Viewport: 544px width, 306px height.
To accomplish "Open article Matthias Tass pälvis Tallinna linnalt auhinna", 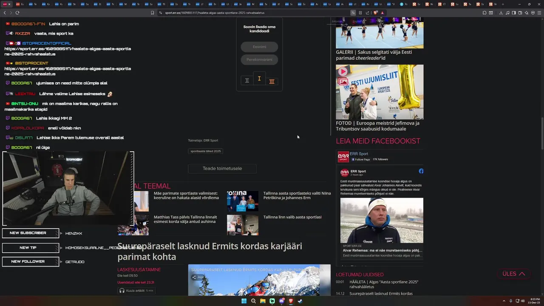I will [x=185, y=219].
